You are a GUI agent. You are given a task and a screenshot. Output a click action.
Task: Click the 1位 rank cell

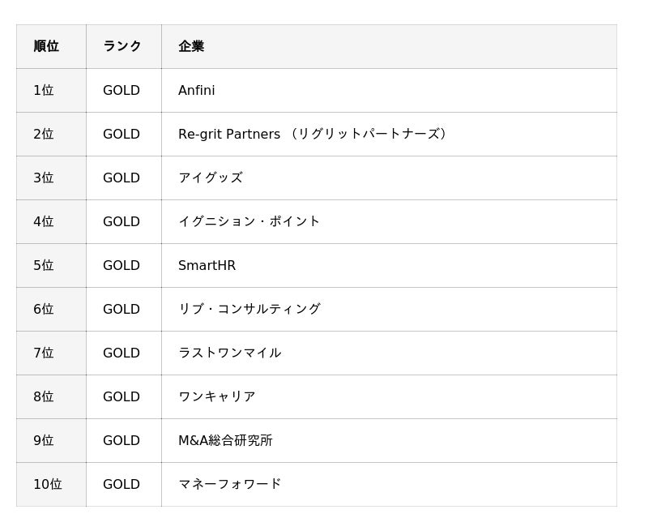tap(44, 91)
